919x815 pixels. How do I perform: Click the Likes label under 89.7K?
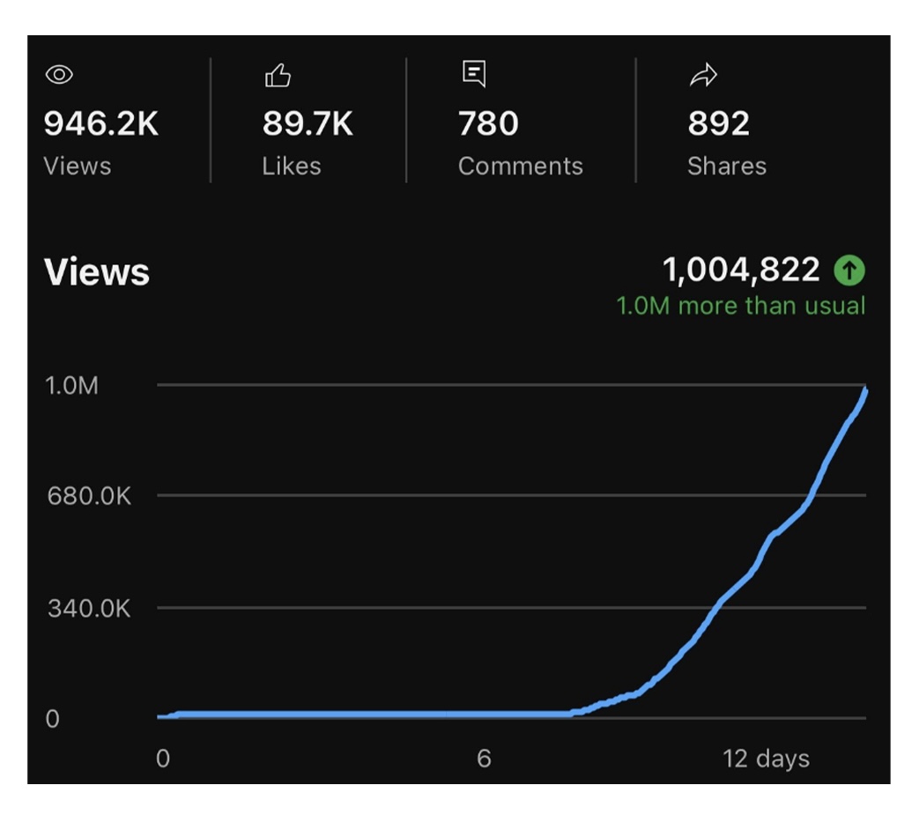point(291,167)
